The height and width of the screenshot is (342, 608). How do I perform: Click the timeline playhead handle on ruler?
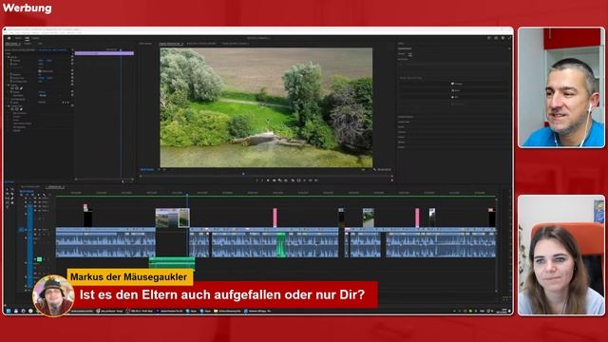tap(187, 194)
